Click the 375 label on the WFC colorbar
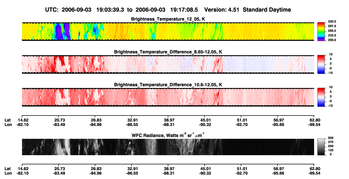349x179 pixels. coord(331,142)
